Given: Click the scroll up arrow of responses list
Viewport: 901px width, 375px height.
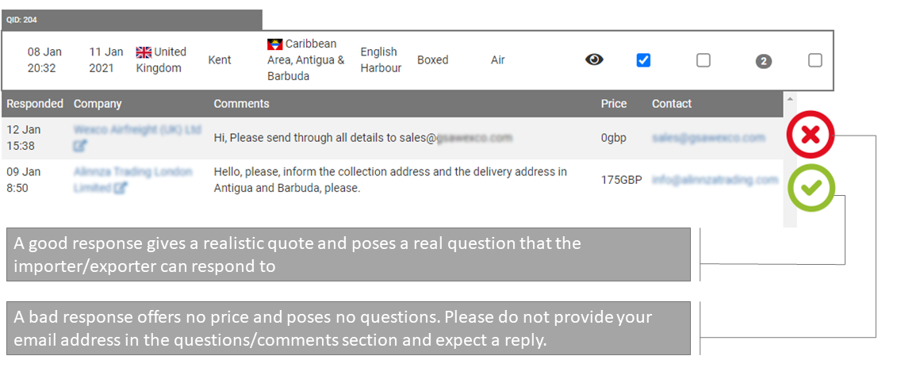Looking at the screenshot, I should [789, 98].
